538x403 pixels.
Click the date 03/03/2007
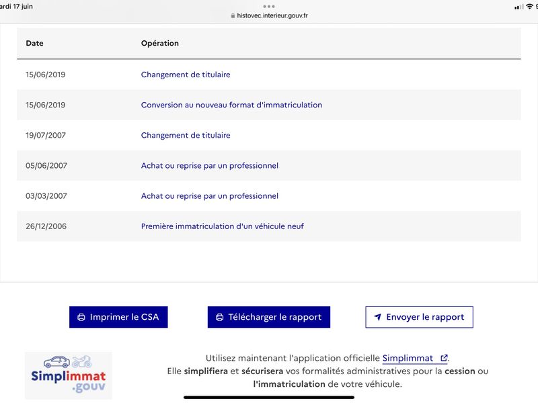pos(46,196)
